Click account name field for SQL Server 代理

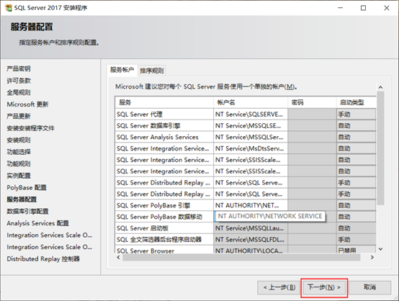251,114
